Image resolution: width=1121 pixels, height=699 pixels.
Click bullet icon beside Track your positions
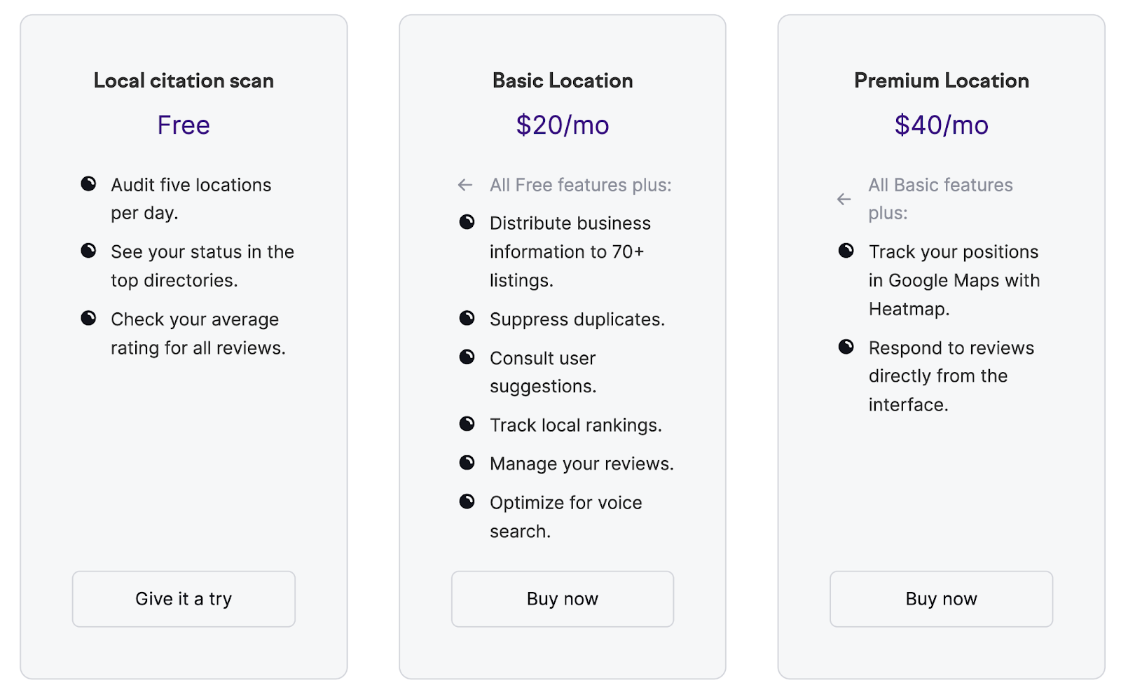(846, 251)
